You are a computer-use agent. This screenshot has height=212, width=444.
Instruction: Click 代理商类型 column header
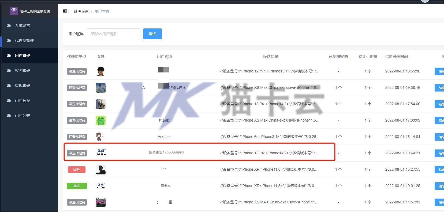point(77,57)
